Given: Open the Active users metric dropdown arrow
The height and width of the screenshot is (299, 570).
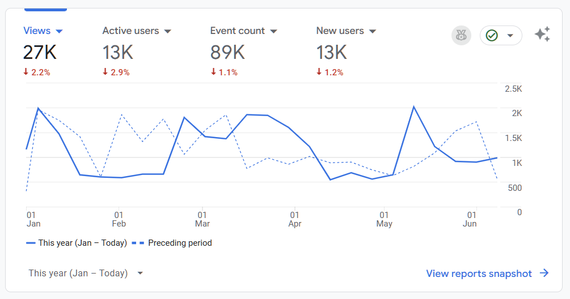Looking at the screenshot, I should [167, 31].
